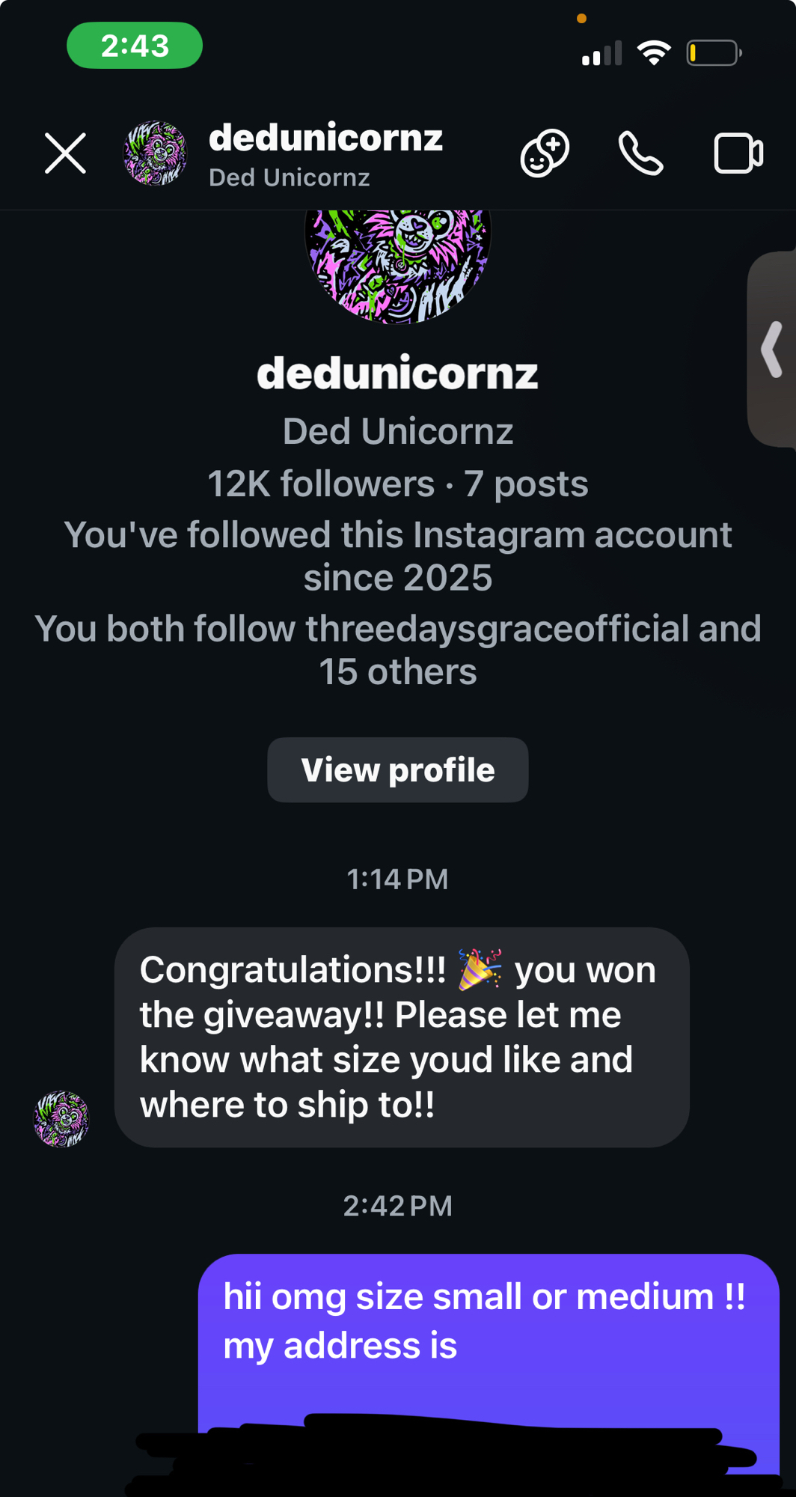Tap the small header avatar of dedunicornz
This screenshot has width=796, height=1497.
tap(155, 153)
